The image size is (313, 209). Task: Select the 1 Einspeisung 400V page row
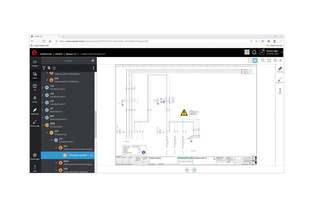(68, 155)
